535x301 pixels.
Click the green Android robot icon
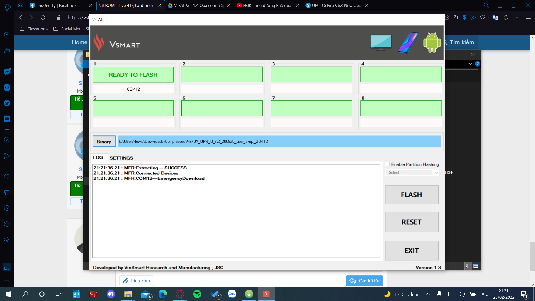[x=432, y=42]
